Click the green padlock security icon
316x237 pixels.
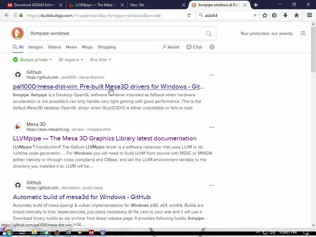coord(21,15)
